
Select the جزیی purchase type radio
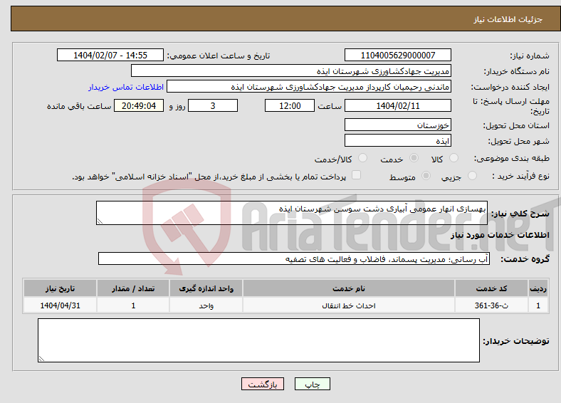[472, 175]
